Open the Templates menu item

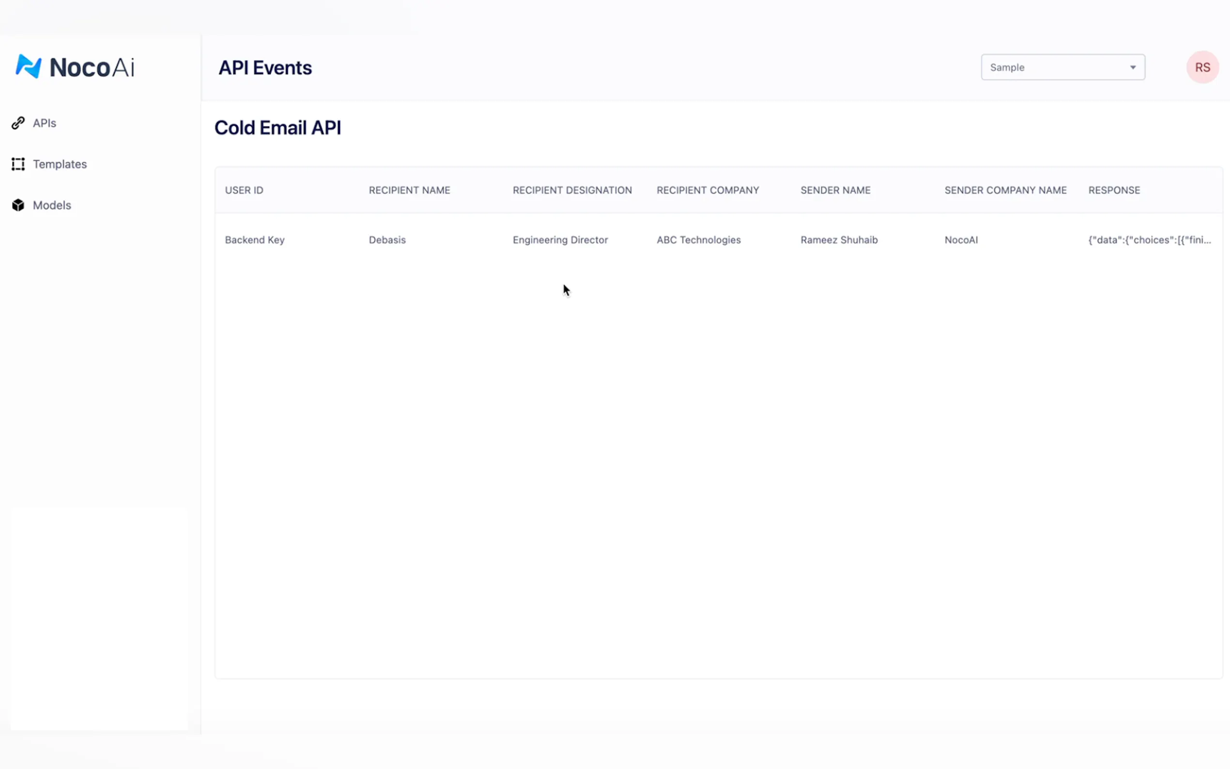click(x=60, y=164)
